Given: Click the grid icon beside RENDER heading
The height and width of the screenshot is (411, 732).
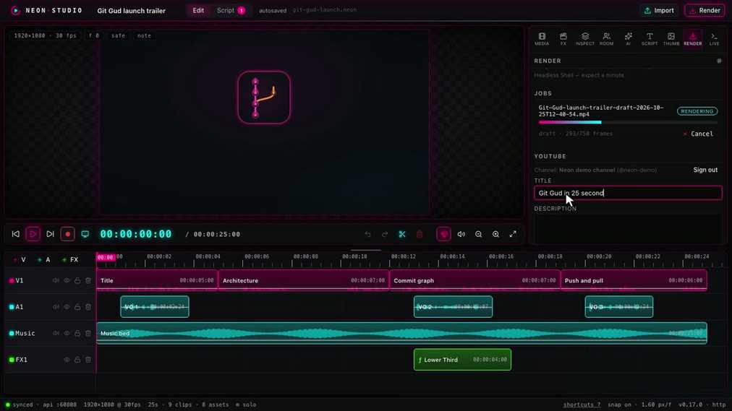Looking at the screenshot, I should (x=719, y=61).
